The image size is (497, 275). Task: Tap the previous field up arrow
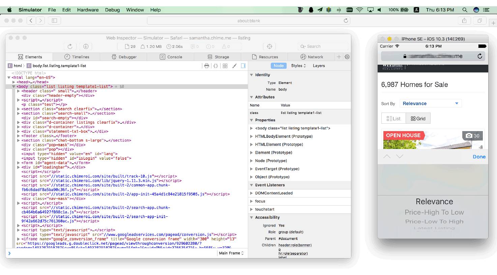[x=387, y=156]
